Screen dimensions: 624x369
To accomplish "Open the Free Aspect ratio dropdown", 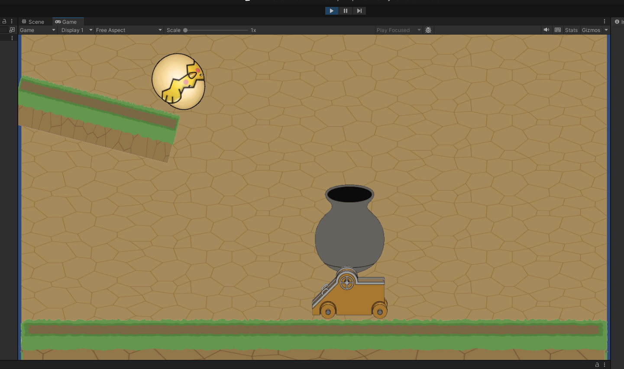I will click(x=129, y=30).
